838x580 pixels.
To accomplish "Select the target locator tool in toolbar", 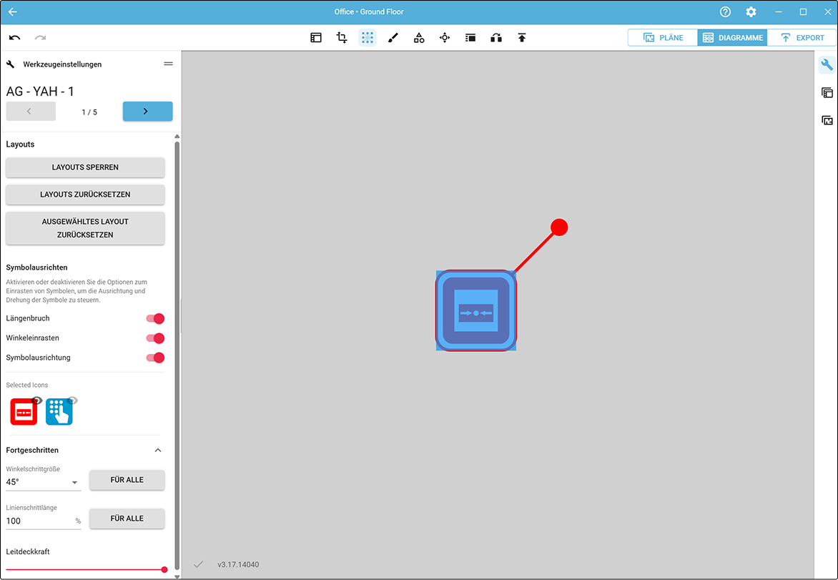I will pyautogui.click(x=445, y=38).
